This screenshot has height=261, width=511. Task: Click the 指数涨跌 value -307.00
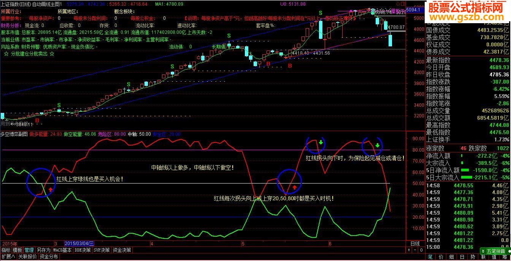[x=499, y=82]
